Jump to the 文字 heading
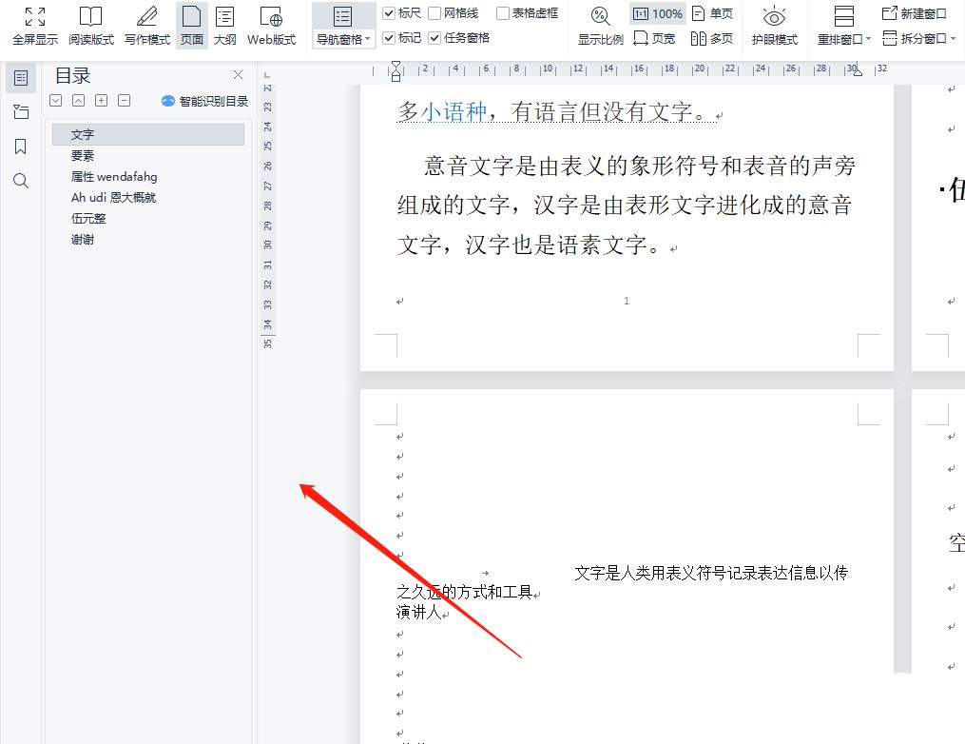Viewport: 965px width, 744px height. click(x=147, y=134)
